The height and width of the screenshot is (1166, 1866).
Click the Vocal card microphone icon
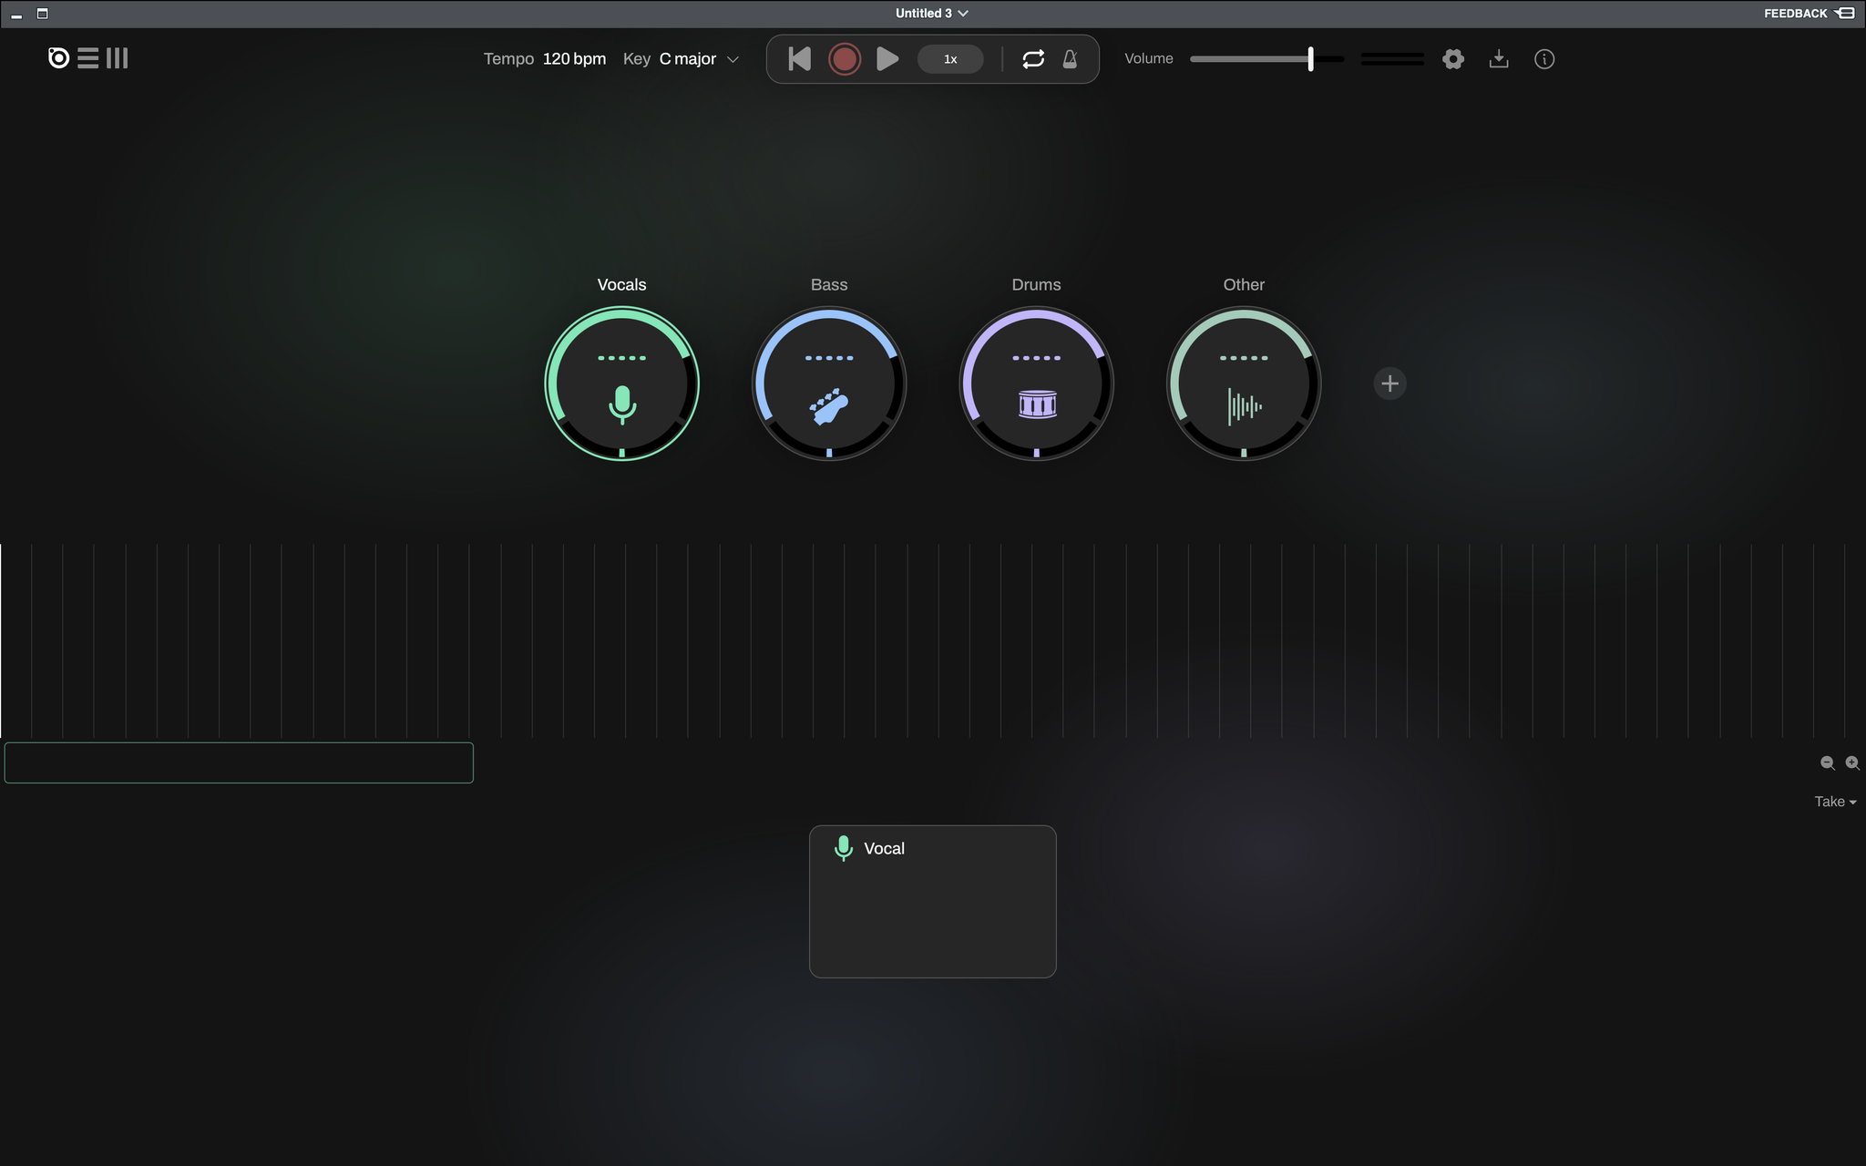tap(844, 848)
